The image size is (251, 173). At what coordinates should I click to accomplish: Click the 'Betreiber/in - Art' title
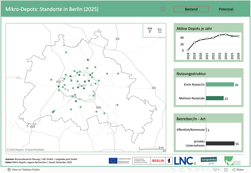[191, 119]
